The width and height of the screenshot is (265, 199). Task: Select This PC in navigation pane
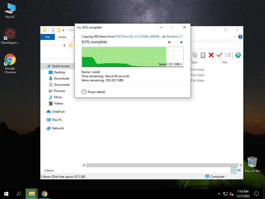click(x=54, y=120)
